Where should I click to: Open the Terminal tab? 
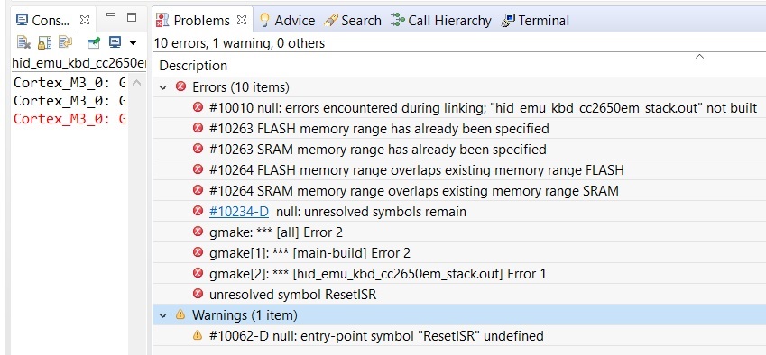pyautogui.click(x=535, y=21)
